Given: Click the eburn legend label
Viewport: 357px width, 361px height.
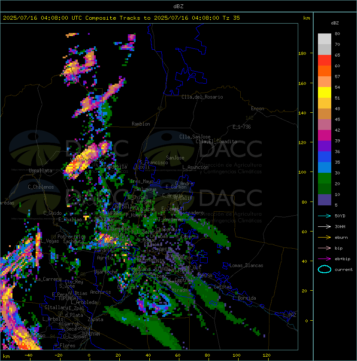Looking at the screenshot, I should 341,238.
